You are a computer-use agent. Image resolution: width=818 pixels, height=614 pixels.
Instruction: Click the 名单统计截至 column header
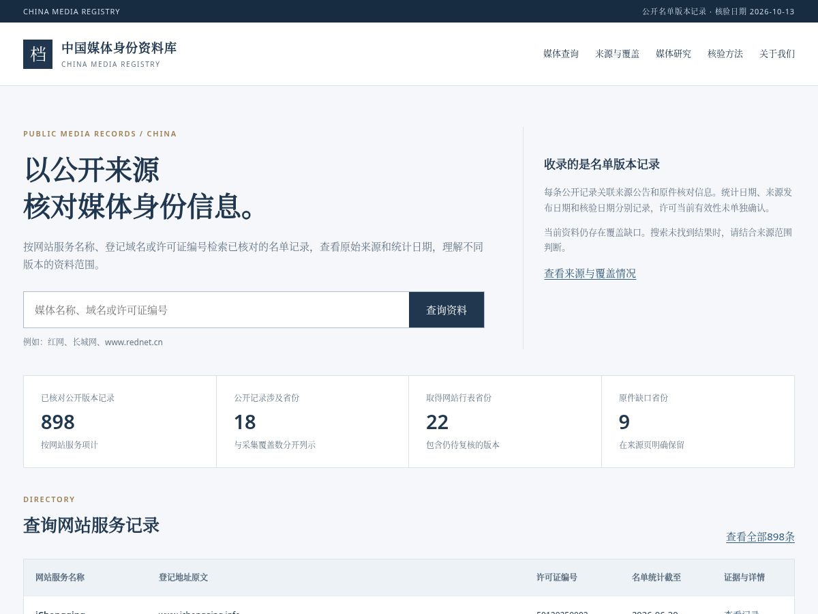[656, 577]
